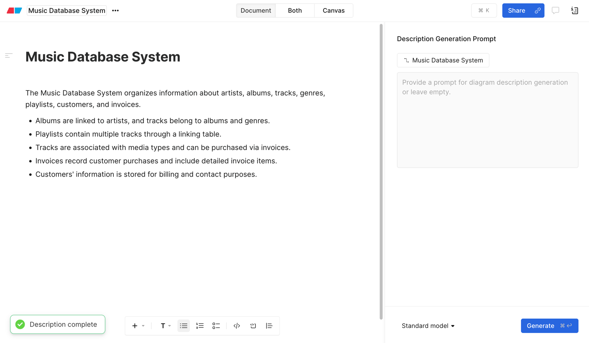The width and height of the screenshot is (589, 343).
Task: Open the Standard model dropdown
Action: 428,326
